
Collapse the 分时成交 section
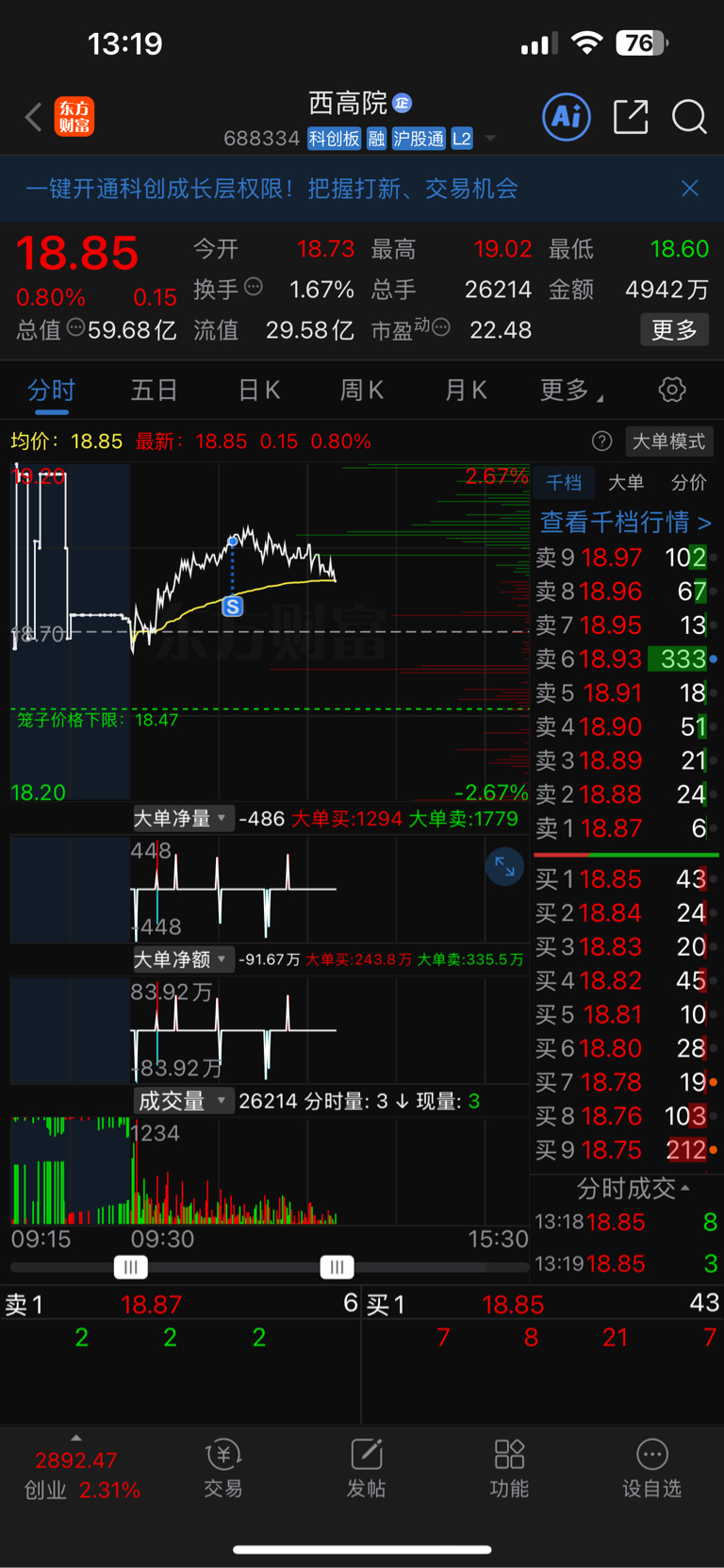[x=633, y=1188]
